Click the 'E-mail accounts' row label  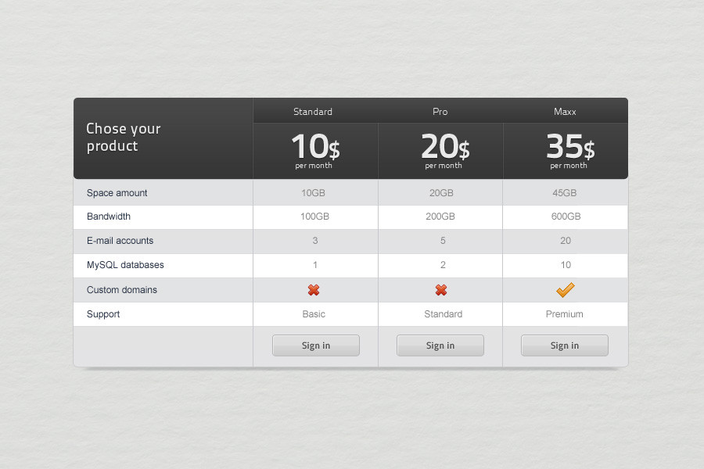120,241
